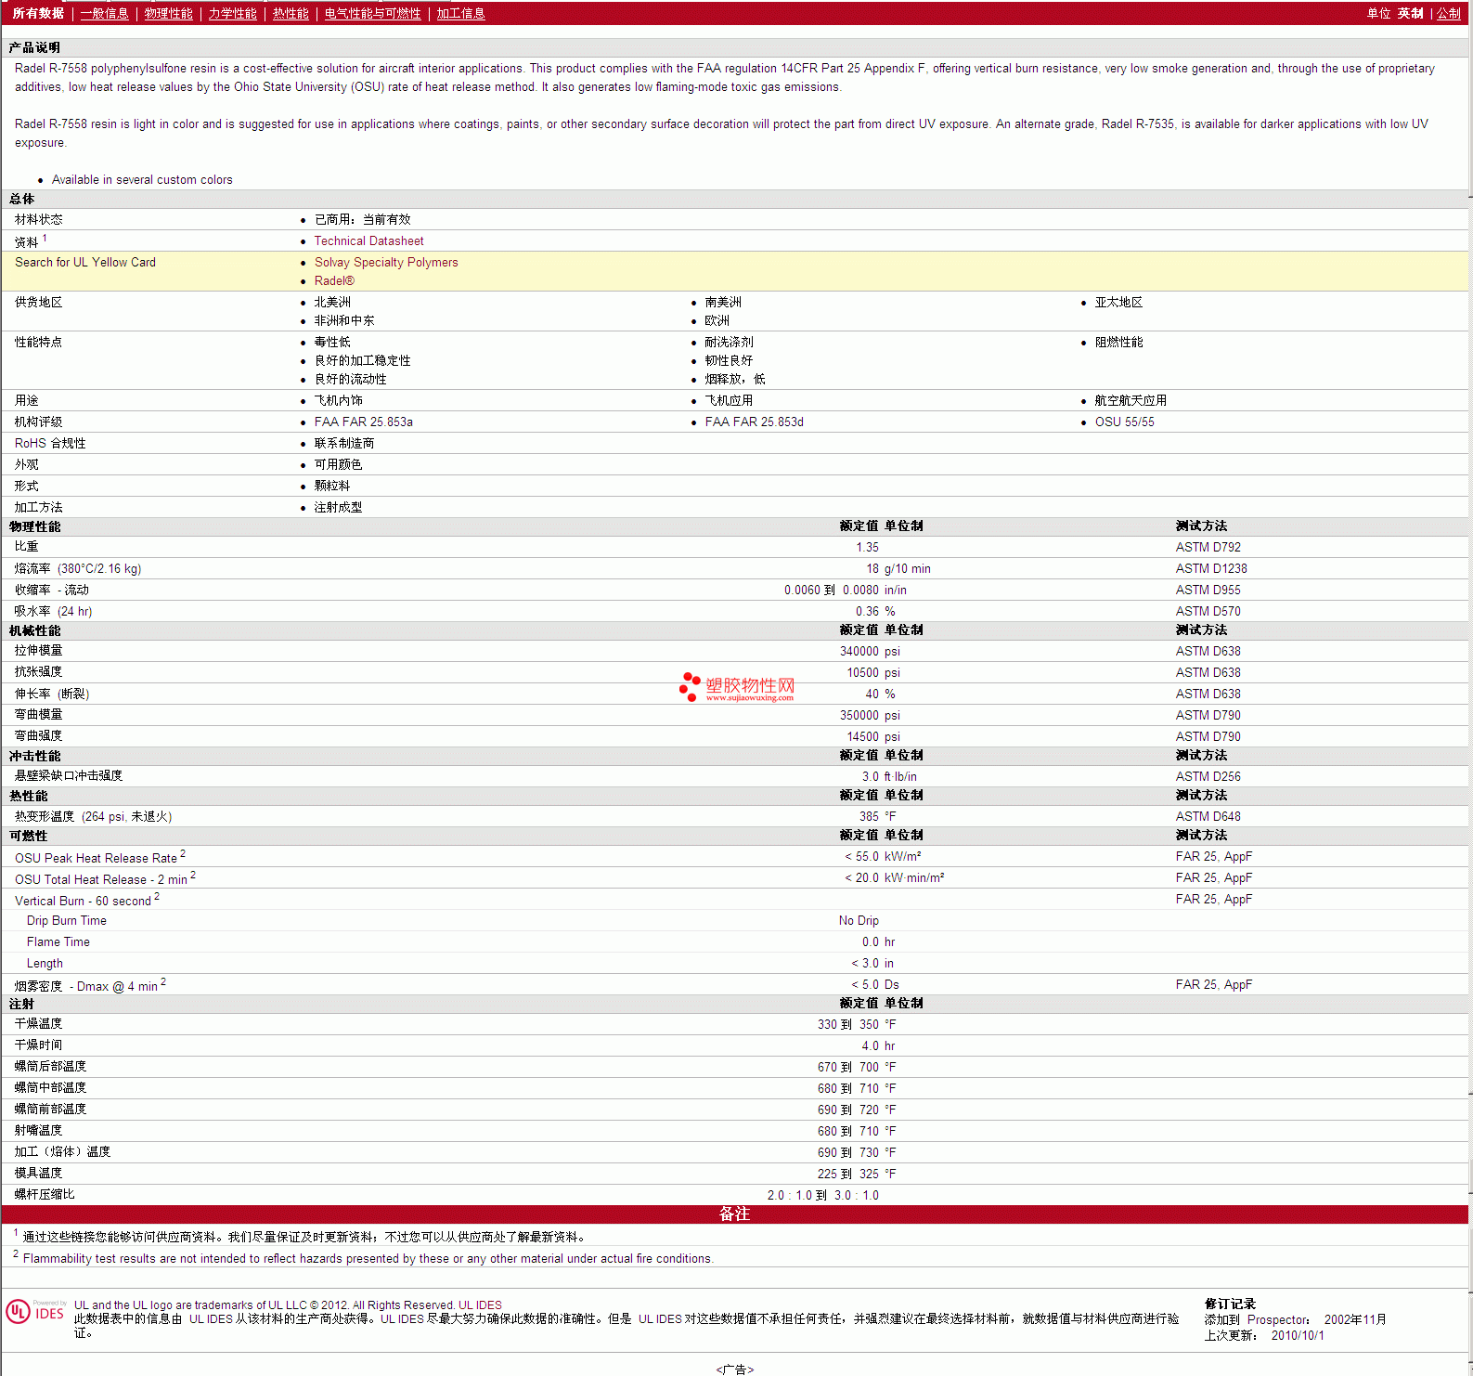
Task: Follow the Radel® link
Action: 334,280
